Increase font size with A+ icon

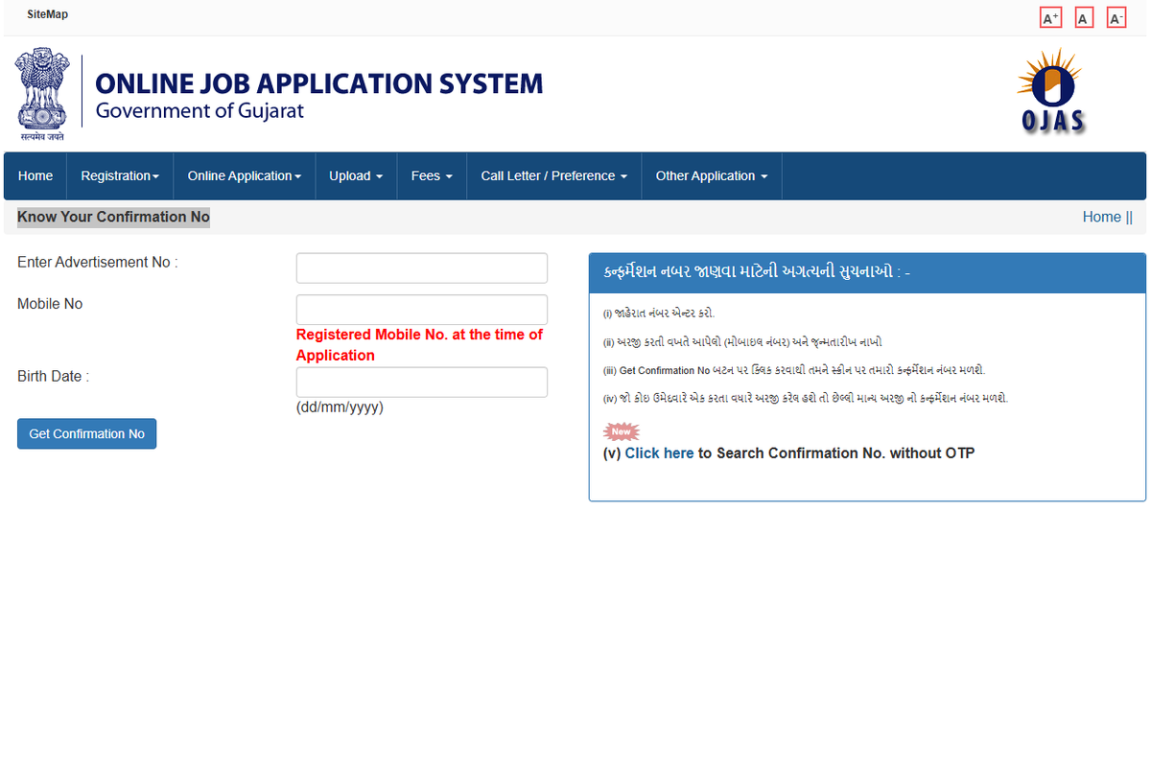click(1050, 17)
